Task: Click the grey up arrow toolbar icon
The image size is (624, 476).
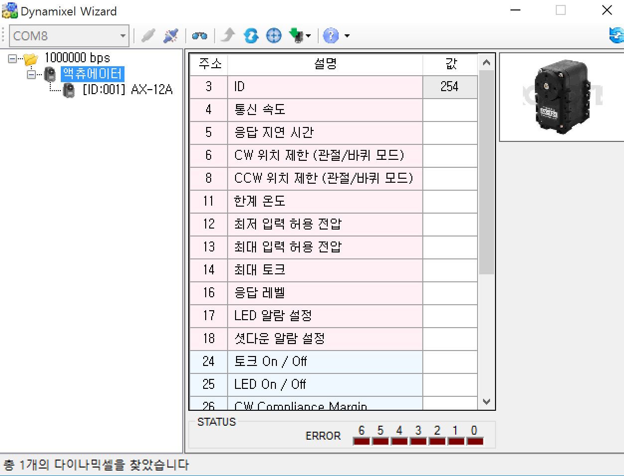Action: click(x=228, y=35)
